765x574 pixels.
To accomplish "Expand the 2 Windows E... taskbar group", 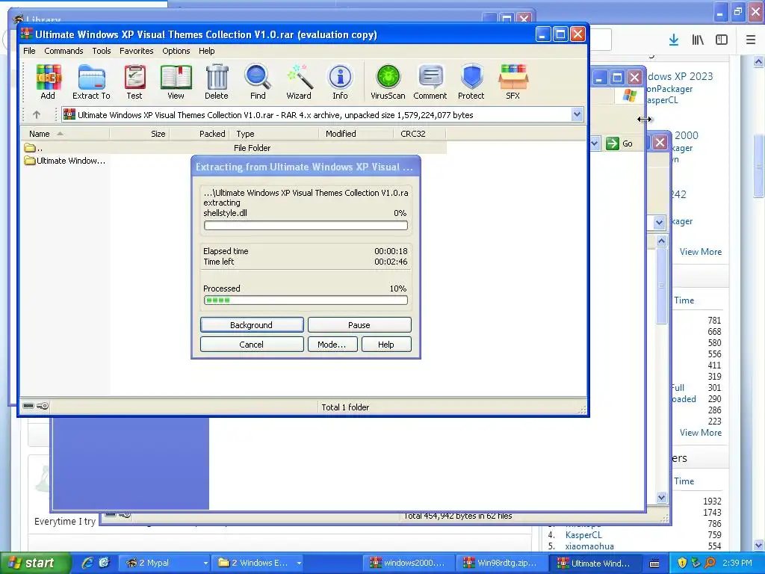I will (299, 564).
